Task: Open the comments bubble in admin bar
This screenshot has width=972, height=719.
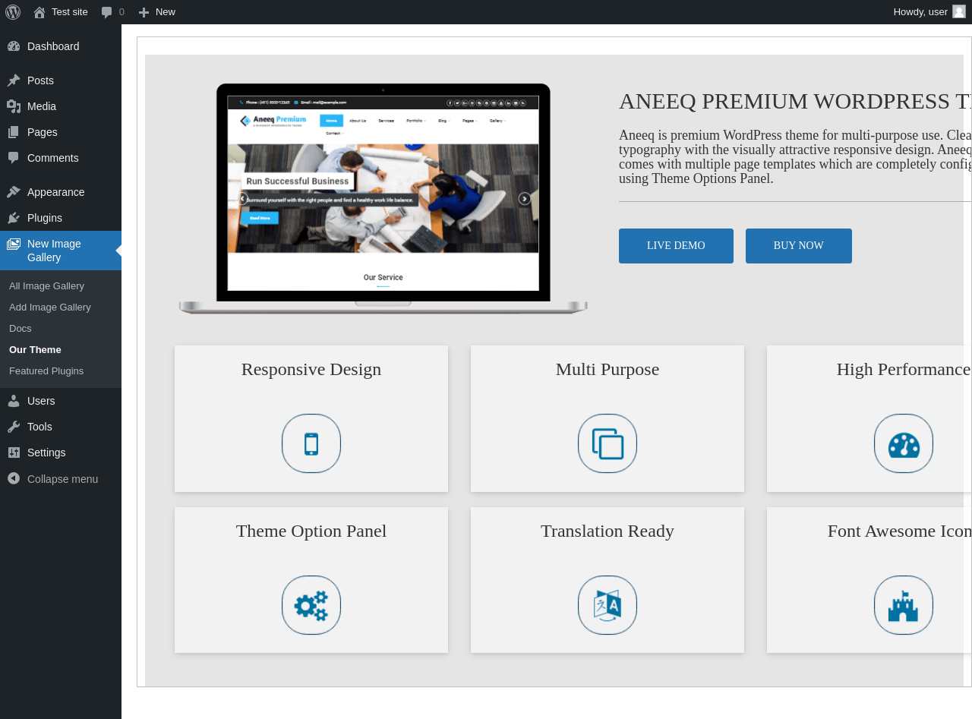Action: point(112,12)
